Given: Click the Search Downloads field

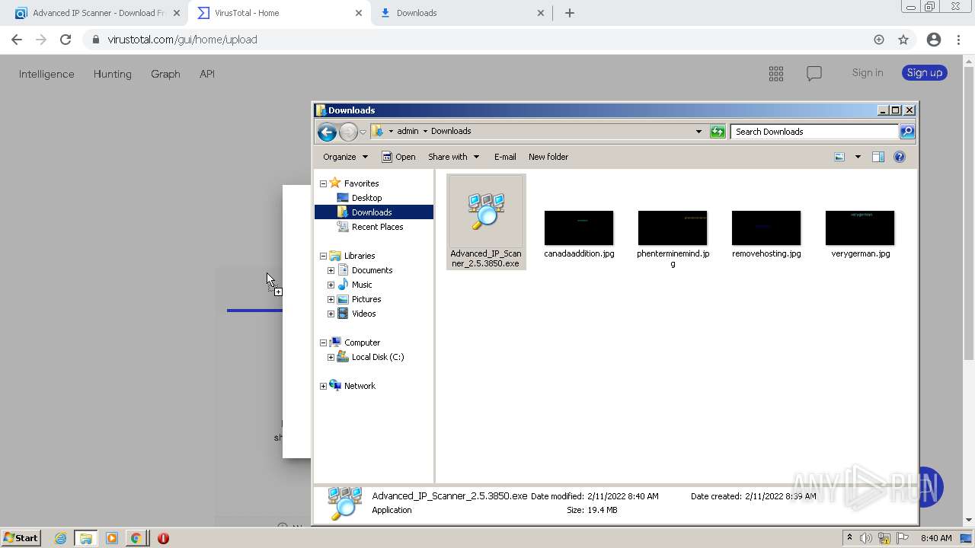Looking at the screenshot, I should point(814,132).
